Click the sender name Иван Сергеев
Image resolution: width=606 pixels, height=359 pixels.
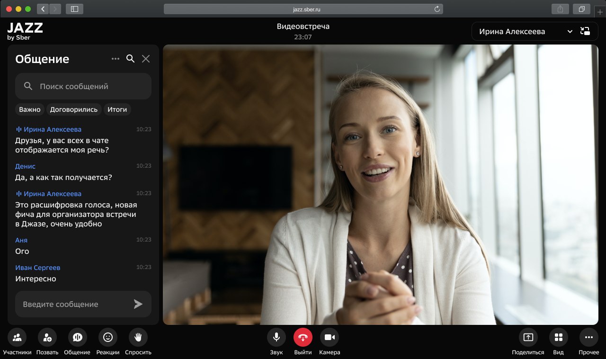38,268
